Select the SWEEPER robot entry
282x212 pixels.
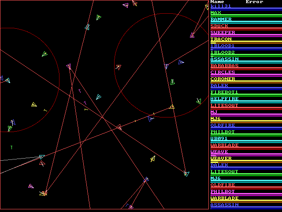pyautogui.click(x=223, y=33)
